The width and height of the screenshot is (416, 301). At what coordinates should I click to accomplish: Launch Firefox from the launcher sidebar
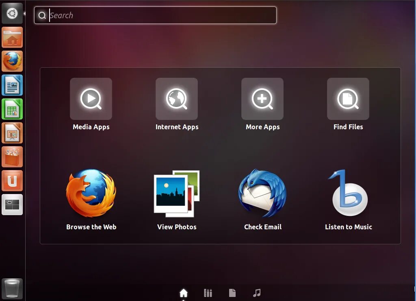coord(12,61)
